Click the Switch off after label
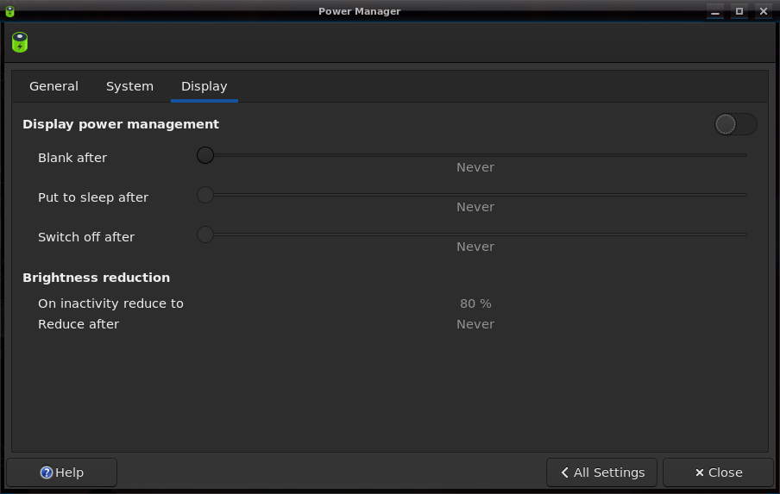780x494 pixels. pos(86,237)
